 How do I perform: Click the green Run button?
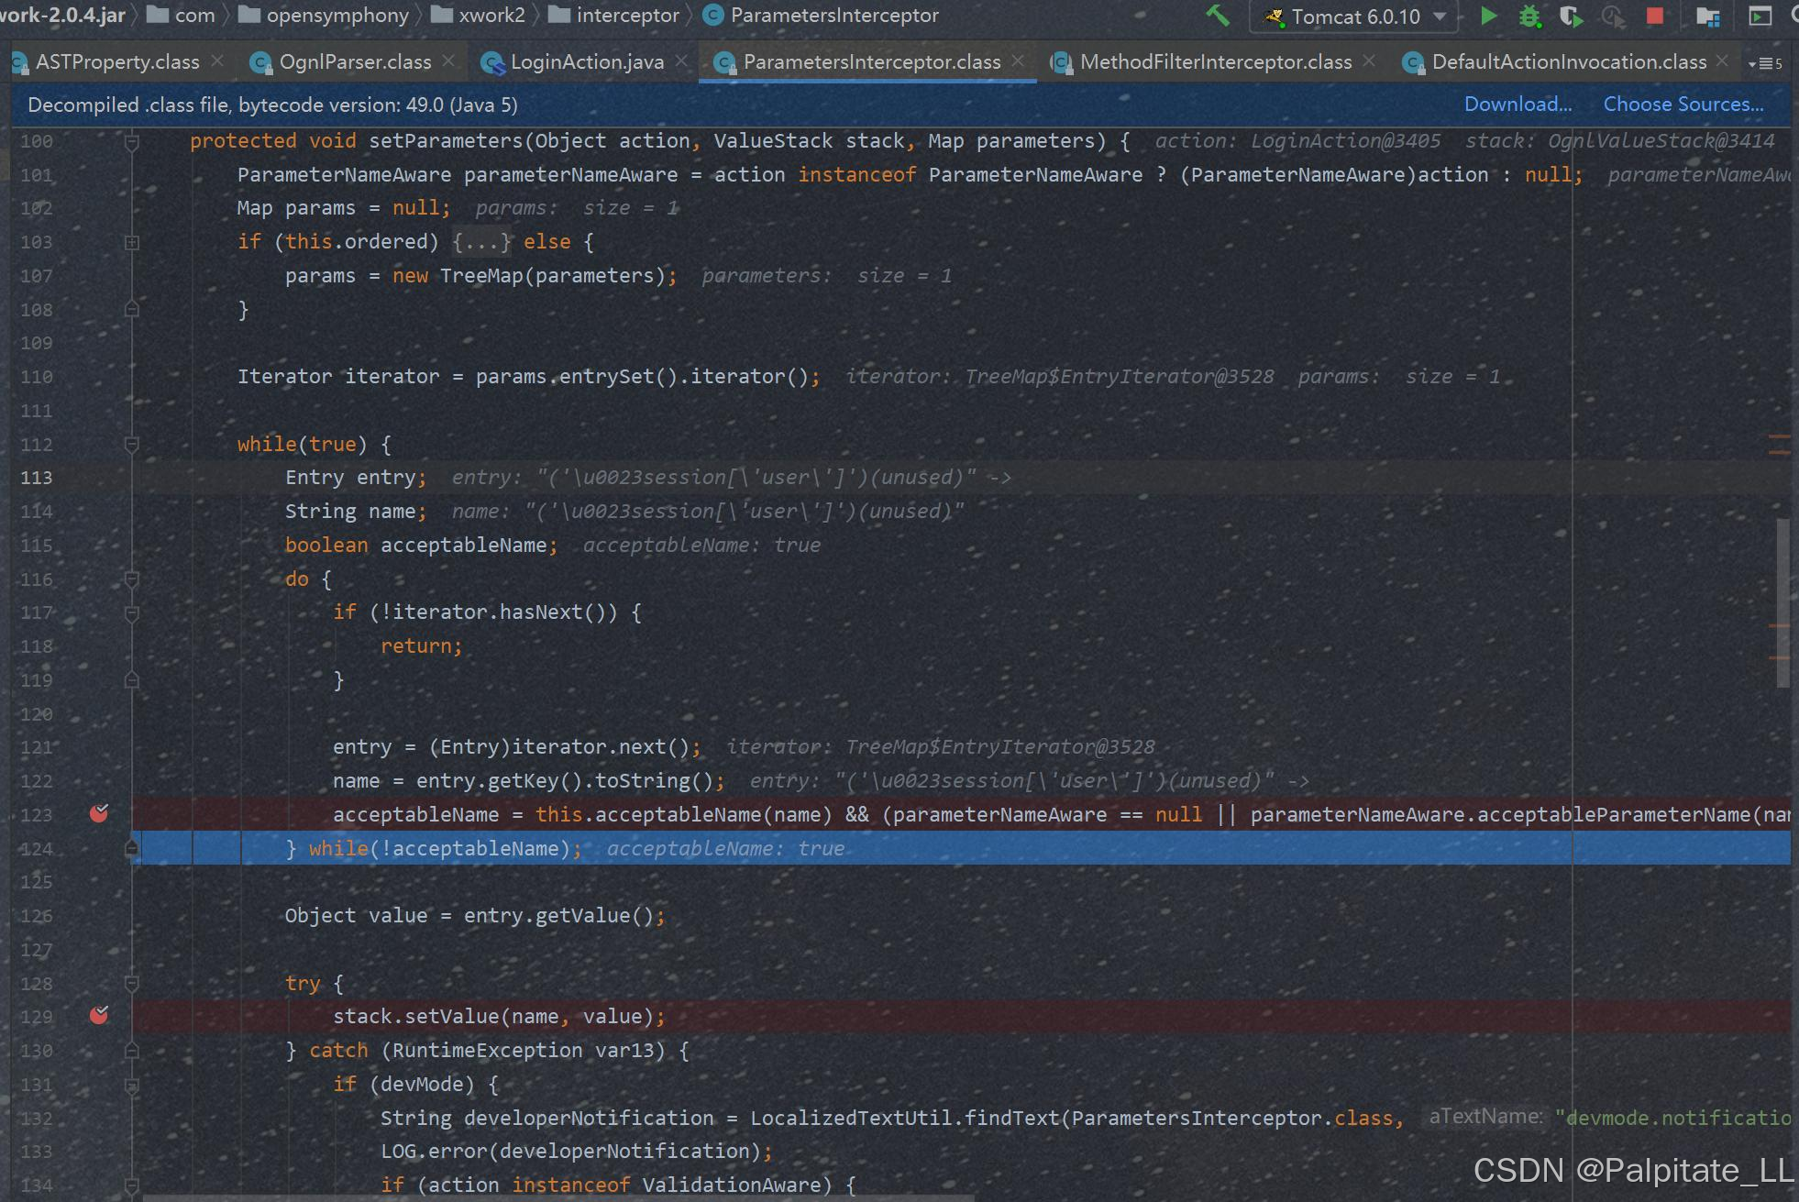1489,16
